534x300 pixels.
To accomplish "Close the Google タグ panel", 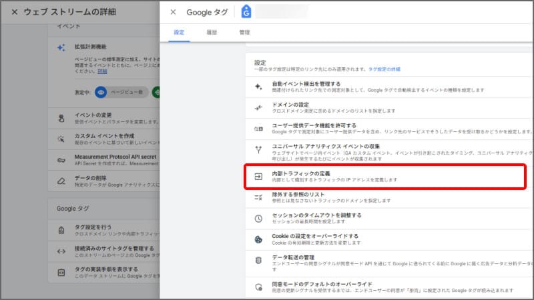I will point(174,11).
